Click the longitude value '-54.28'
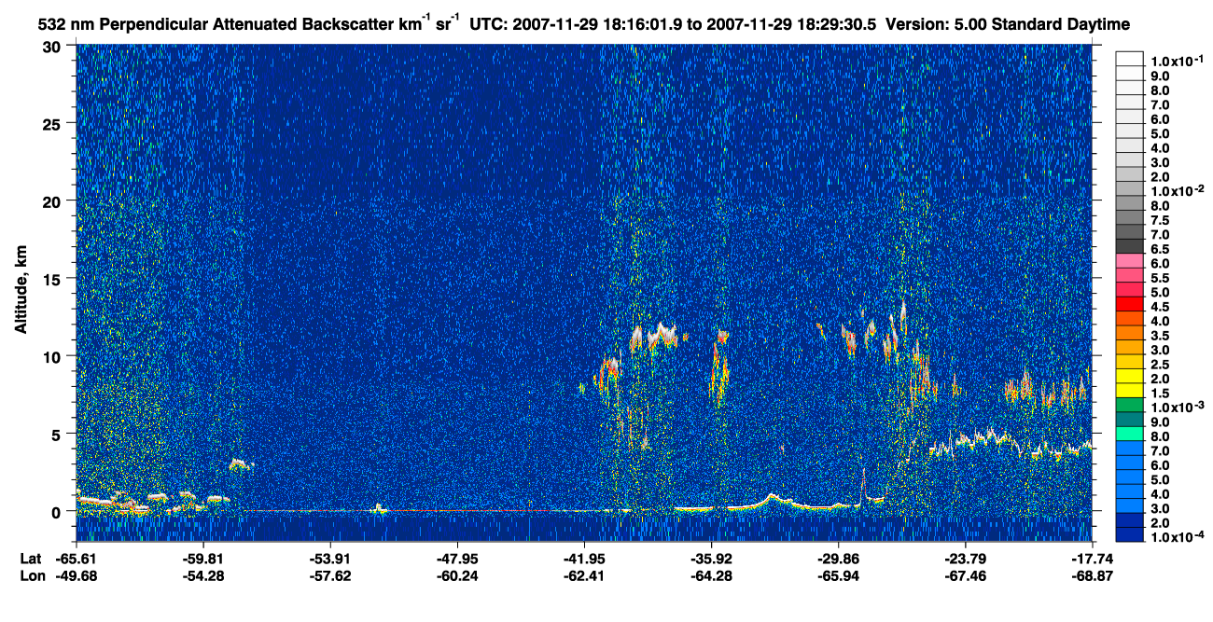1213x622 pixels. [202, 575]
